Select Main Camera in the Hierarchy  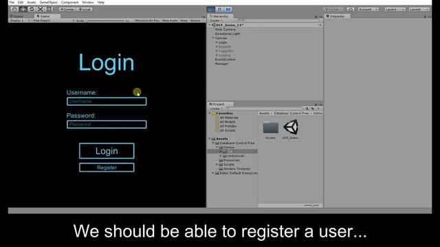225,30
